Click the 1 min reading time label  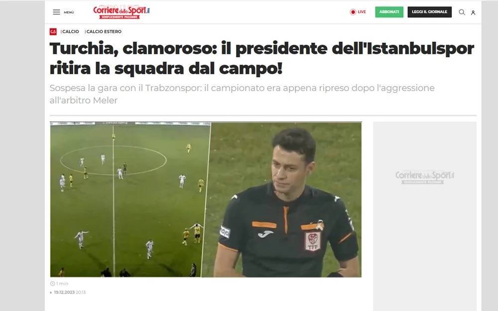click(62, 284)
